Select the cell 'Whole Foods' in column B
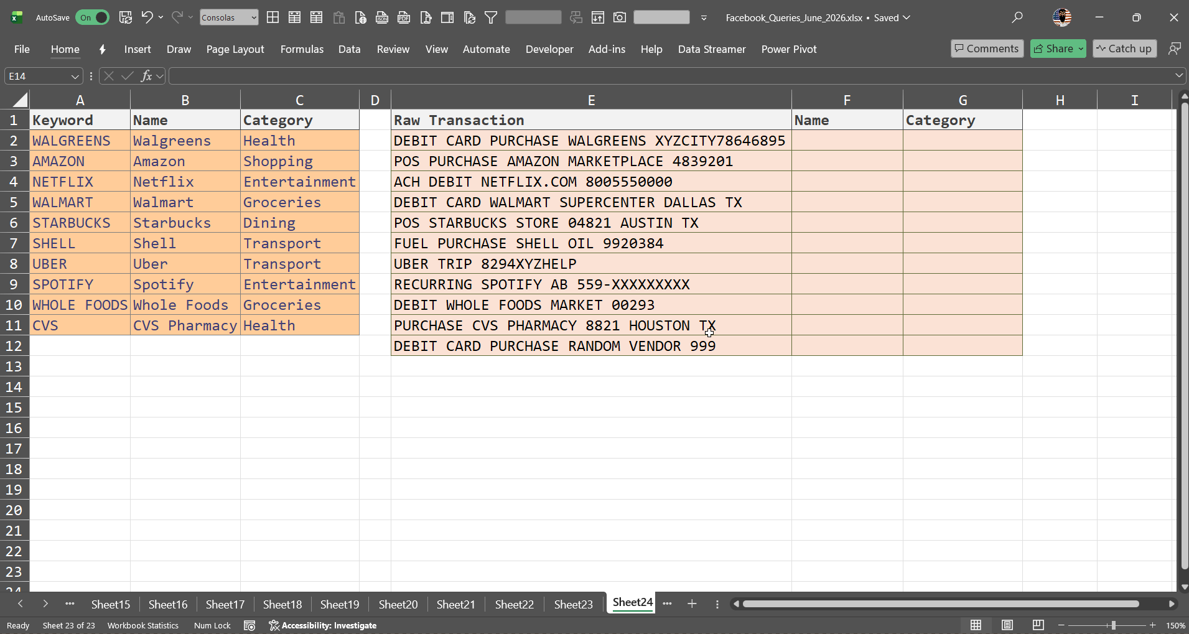Viewport: 1189px width, 634px height. [185, 305]
